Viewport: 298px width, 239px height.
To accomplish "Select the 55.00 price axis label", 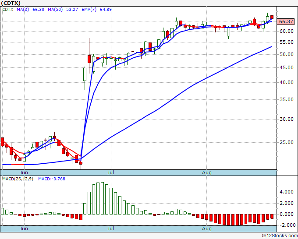I will point(287,42).
